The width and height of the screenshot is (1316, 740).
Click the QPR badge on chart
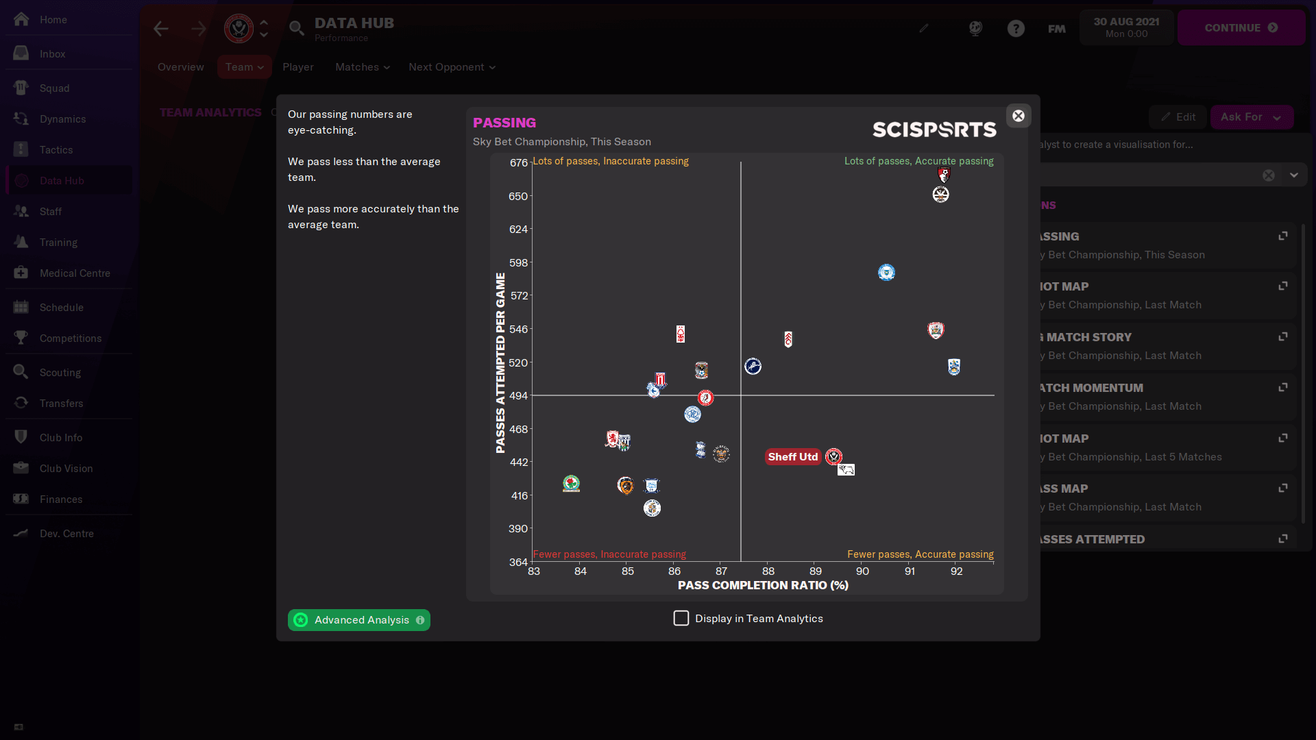(692, 414)
